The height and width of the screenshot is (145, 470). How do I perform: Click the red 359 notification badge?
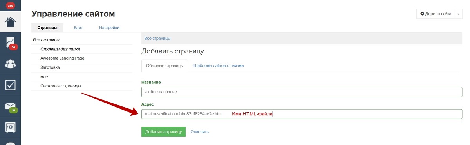tap(11, 6)
